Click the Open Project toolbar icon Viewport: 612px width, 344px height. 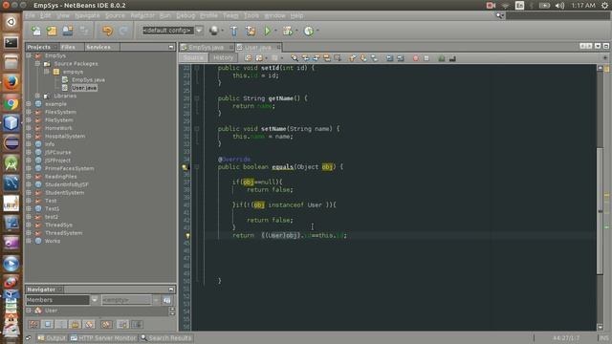coord(68,31)
